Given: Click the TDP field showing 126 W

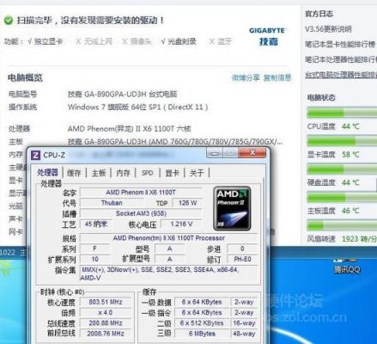Looking at the screenshot, I should click(x=187, y=203).
